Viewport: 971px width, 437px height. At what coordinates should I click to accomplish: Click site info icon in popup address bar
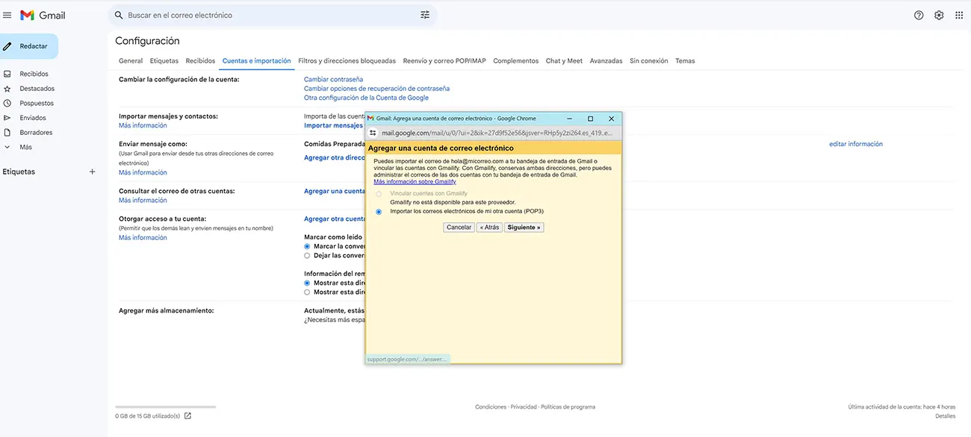[373, 133]
